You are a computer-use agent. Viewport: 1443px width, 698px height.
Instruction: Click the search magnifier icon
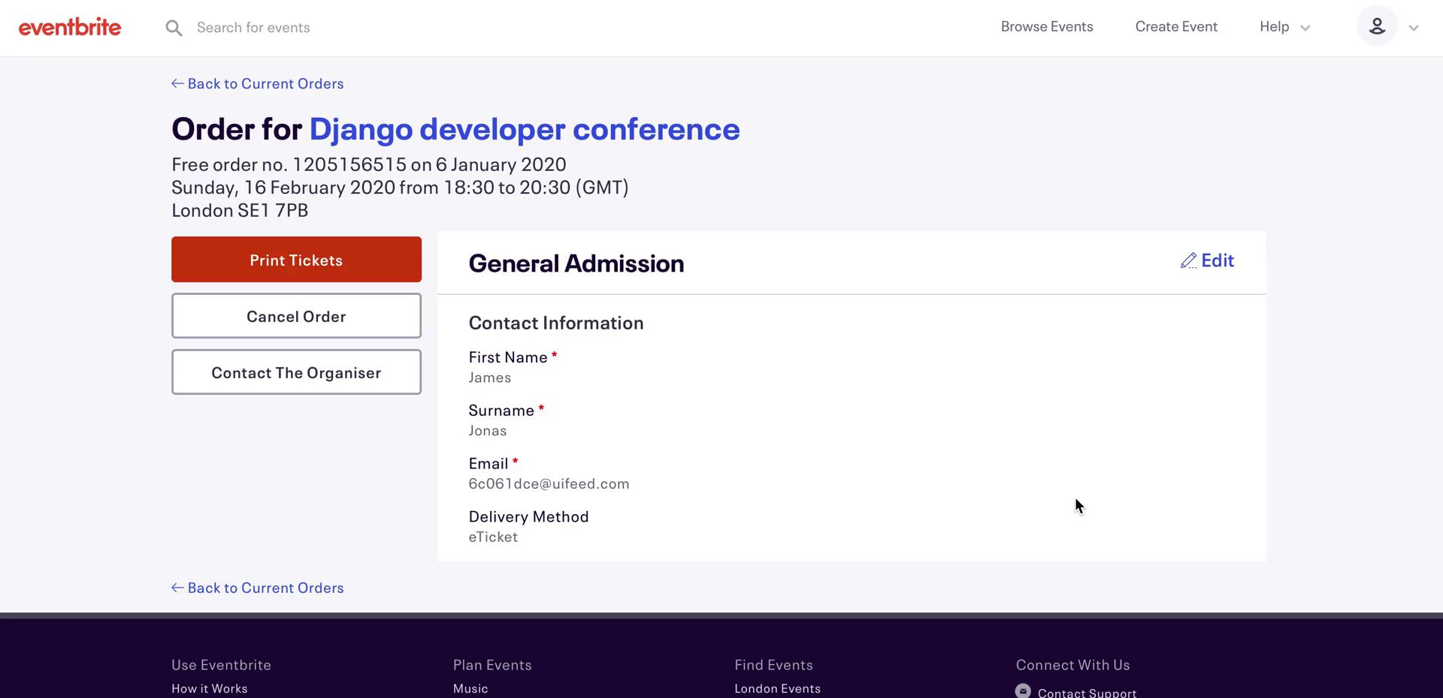[x=174, y=28]
